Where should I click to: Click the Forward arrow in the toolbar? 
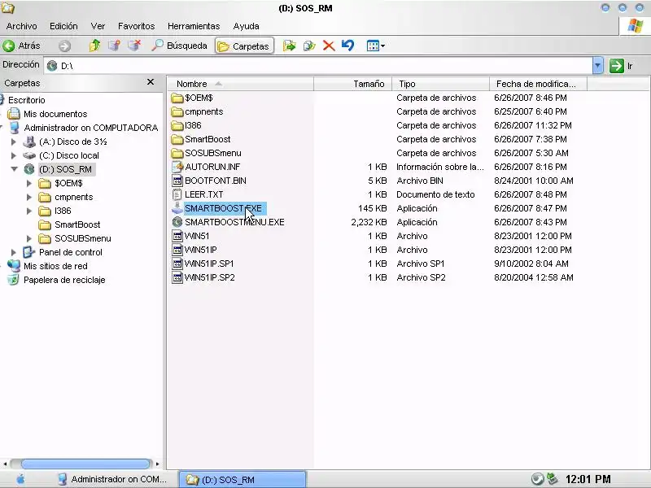(64, 46)
